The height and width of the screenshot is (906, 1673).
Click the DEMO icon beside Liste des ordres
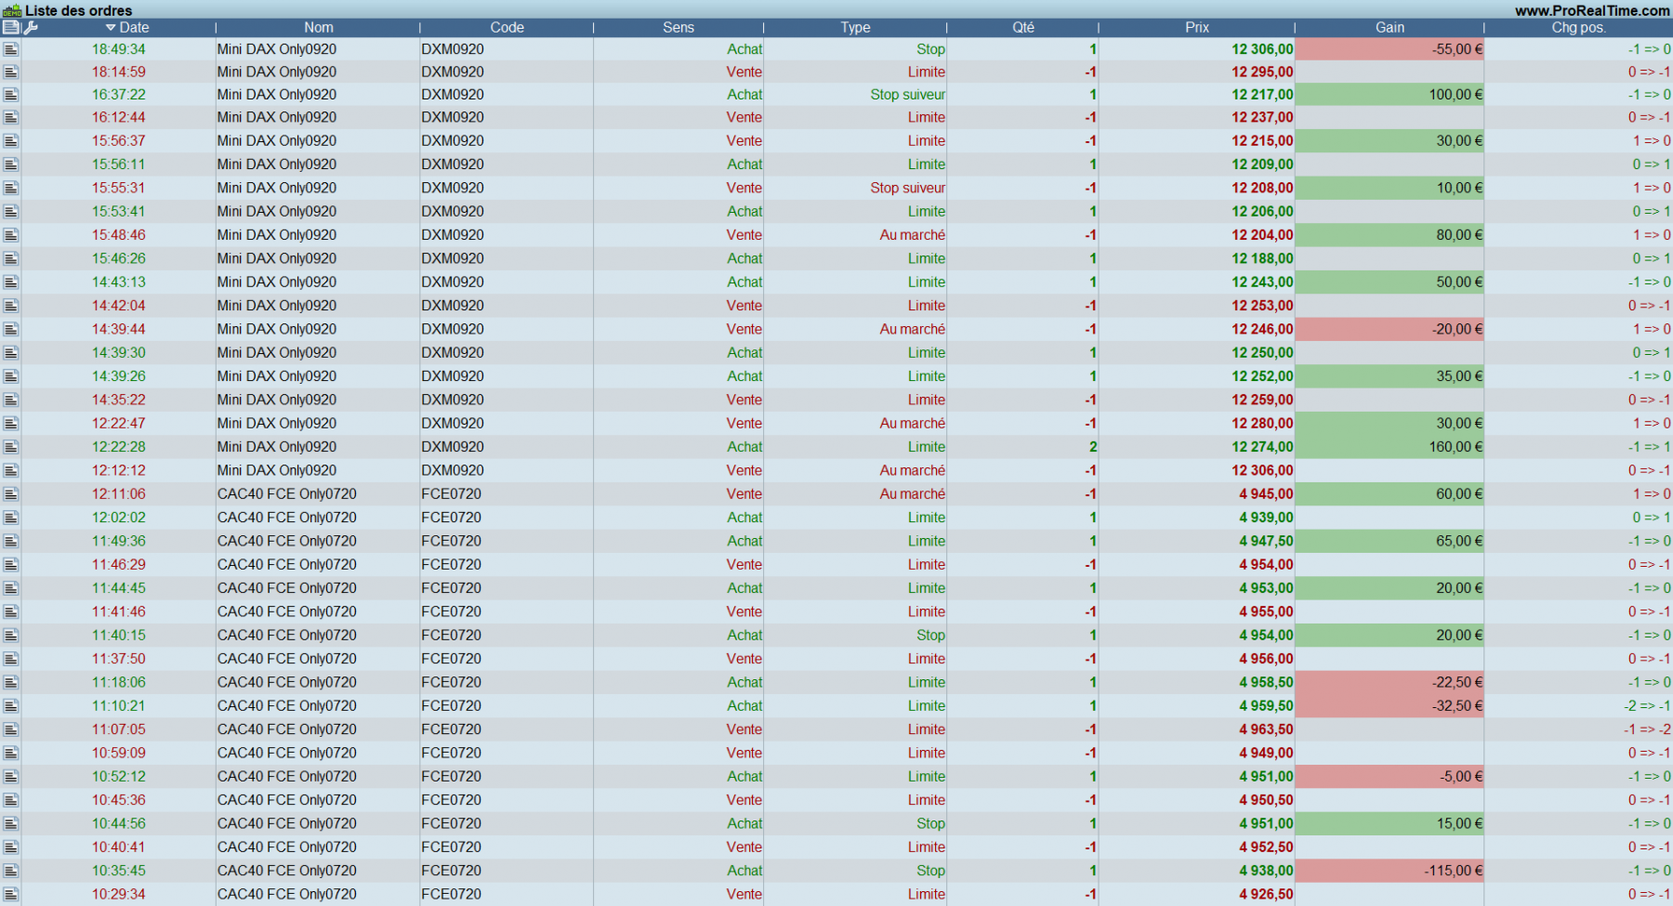click(x=11, y=10)
